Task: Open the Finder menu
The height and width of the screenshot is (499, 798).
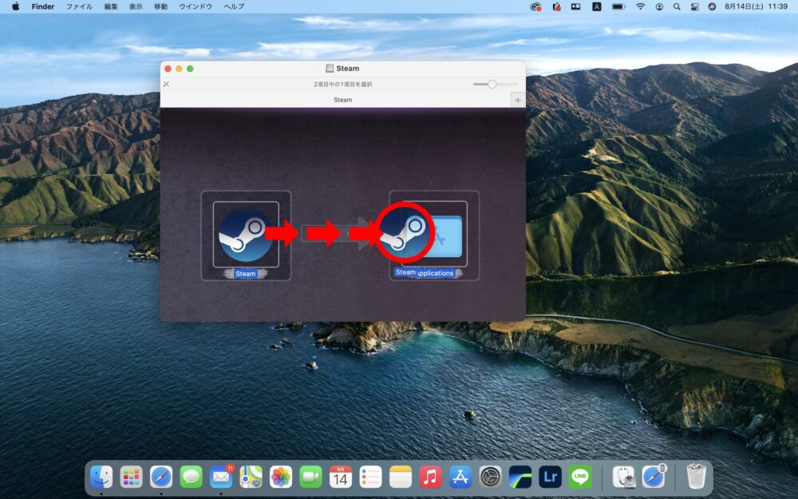Action: tap(43, 6)
